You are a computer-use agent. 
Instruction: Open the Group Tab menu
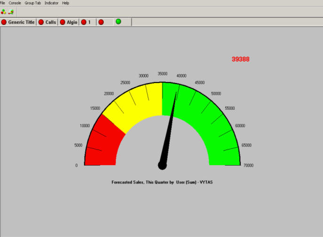point(33,3)
